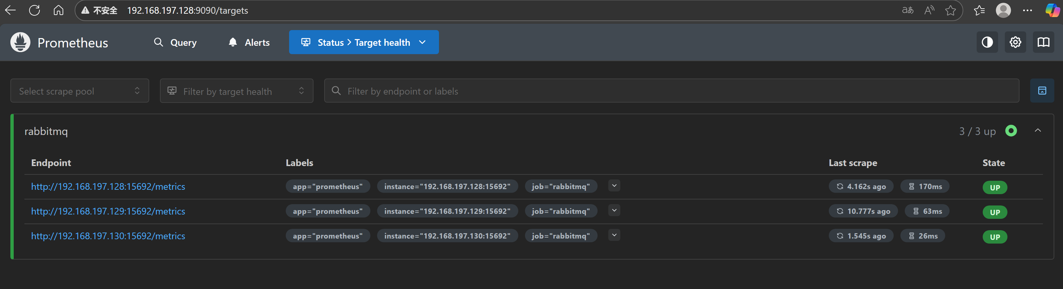The image size is (1063, 289).
Task: Click the Labels column header
Action: 299,163
